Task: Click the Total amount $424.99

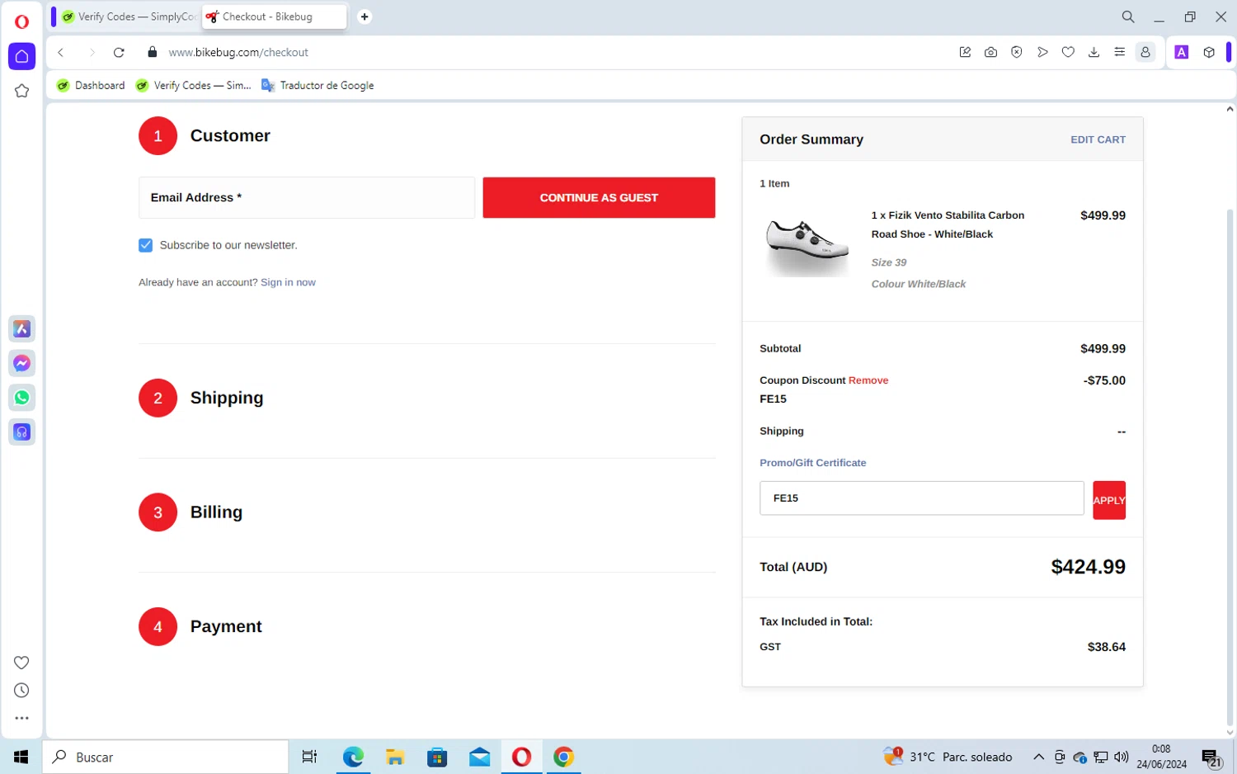Action: click(1088, 567)
